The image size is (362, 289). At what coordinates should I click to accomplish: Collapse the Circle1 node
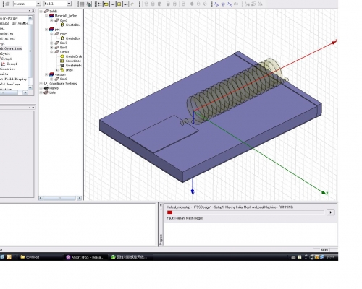pos(51,52)
